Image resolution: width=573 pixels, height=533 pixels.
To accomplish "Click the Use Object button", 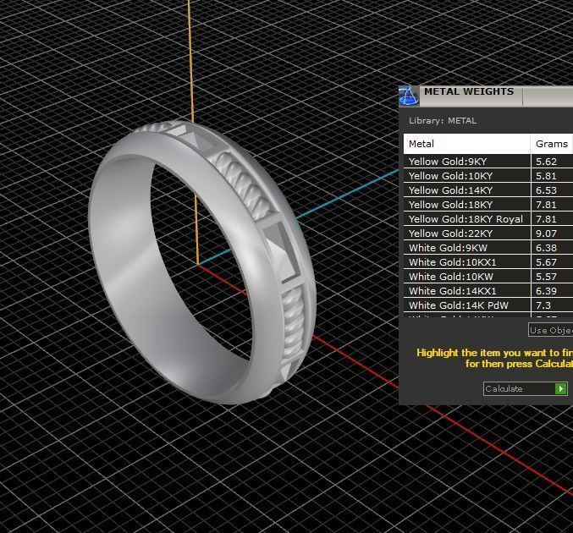I will pos(551,330).
